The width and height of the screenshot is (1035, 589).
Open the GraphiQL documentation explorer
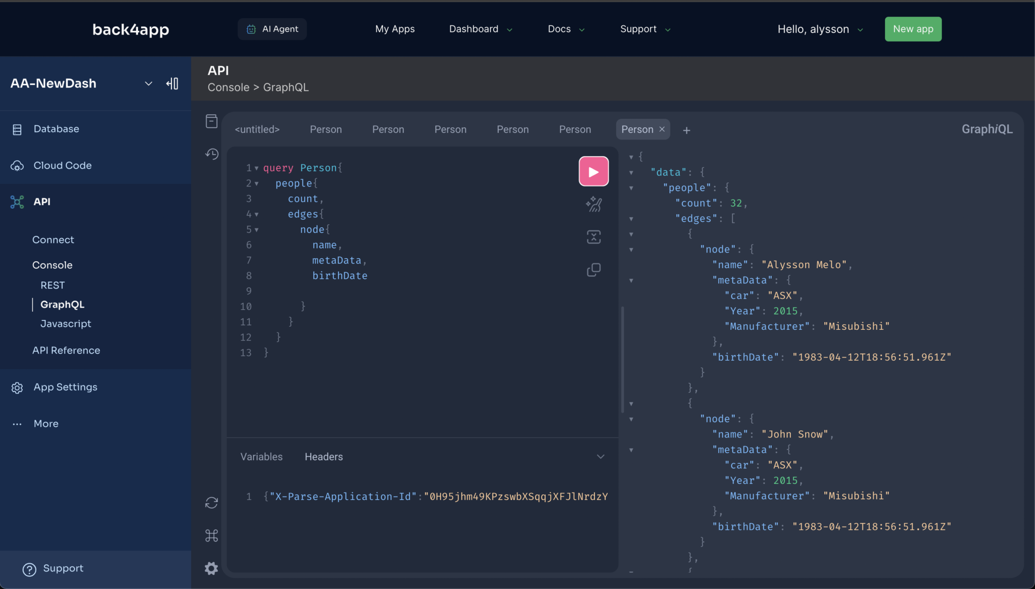pyautogui.click(x=211, y=121)
